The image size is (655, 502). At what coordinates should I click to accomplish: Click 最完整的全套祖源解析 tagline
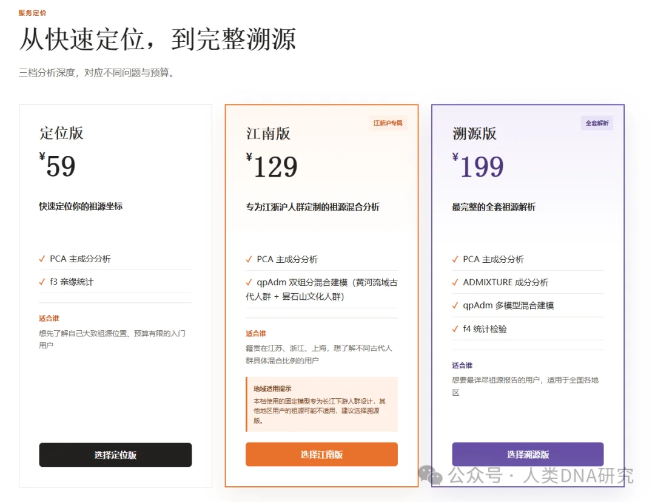[x=494, y=207]
